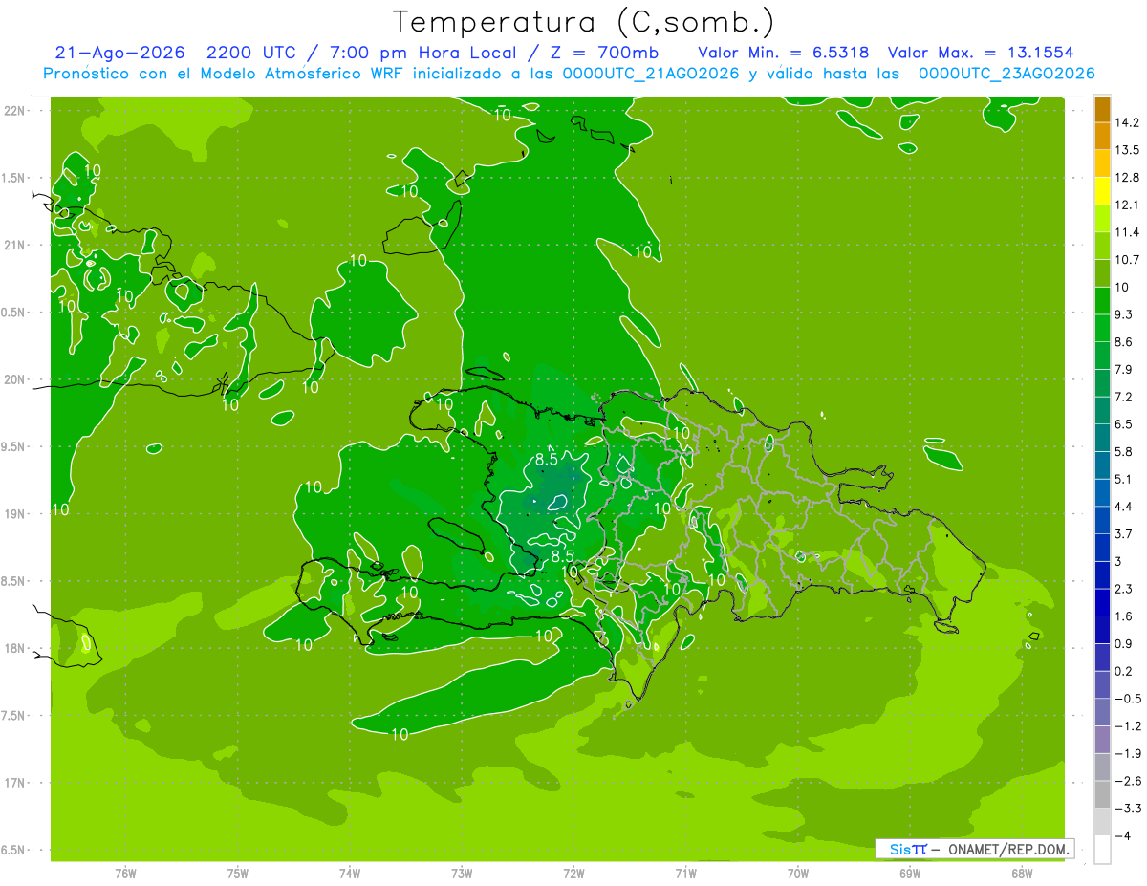The width and height of the screenshot is (1147, 886).
Task: Click the colorbar value '0.2'
Action: [1124, 671]
